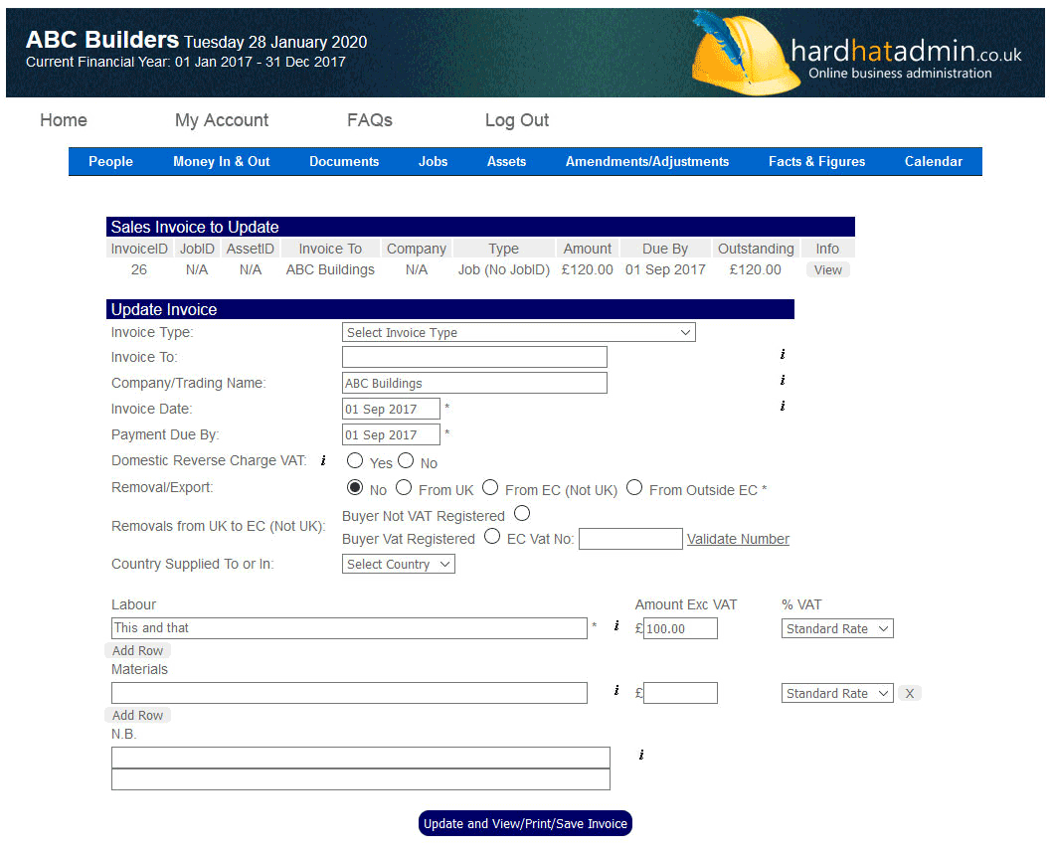Viewport: 1052px width, 851px height.
Task: Click the info icon beside Invoice Date
Action: 783,406
